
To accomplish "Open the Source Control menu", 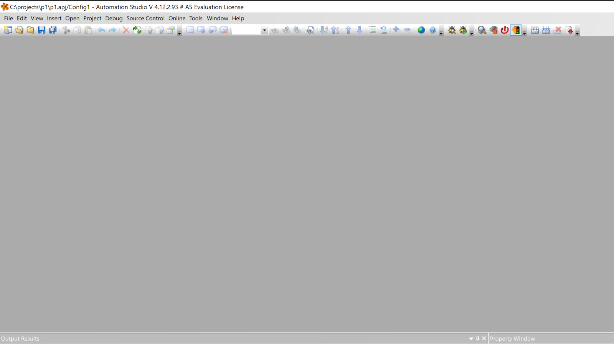I will click(145, 18).
